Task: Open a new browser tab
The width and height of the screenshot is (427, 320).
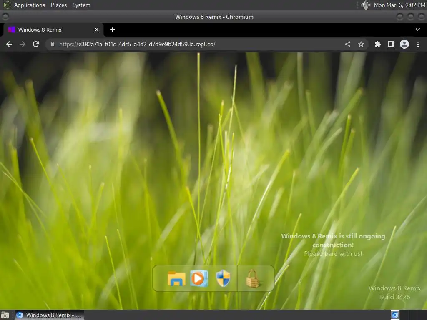Action: [113, 30]
